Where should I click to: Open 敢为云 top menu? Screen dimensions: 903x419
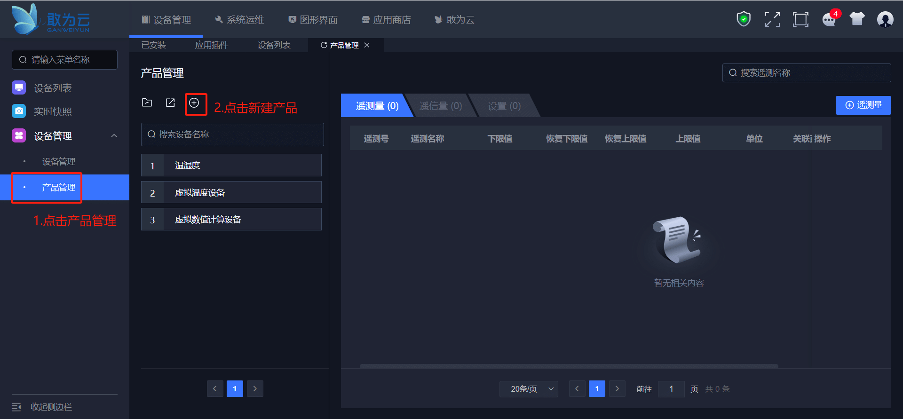(x=454, y=20)
